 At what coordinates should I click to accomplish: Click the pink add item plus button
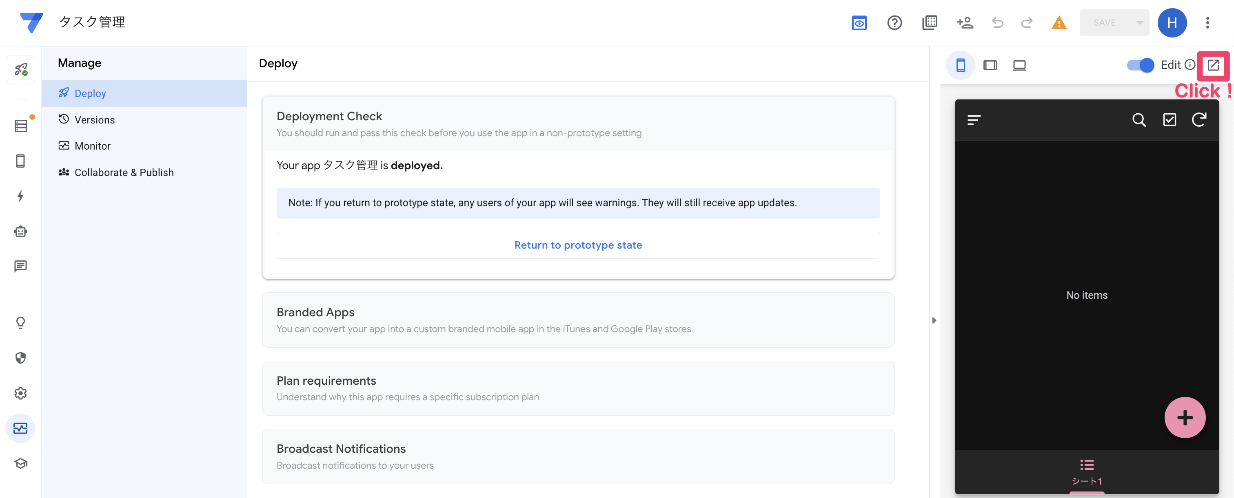[1185, 418]
